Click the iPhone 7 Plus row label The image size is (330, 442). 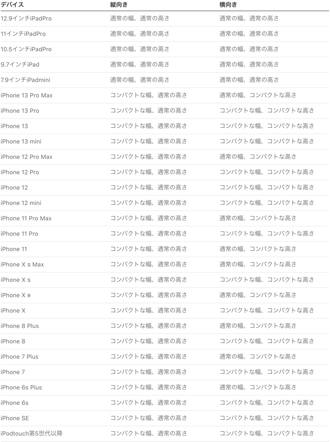[x=20, y=357]
